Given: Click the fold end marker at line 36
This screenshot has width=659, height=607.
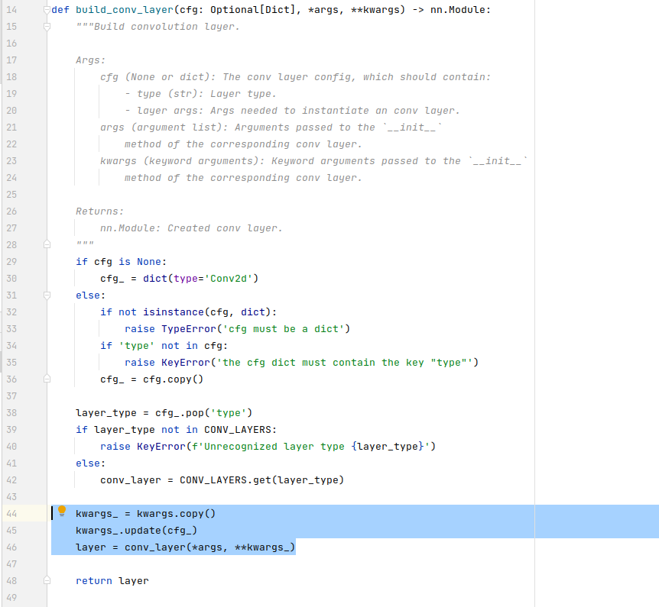Looking at the screenshot, I should 47,379.
